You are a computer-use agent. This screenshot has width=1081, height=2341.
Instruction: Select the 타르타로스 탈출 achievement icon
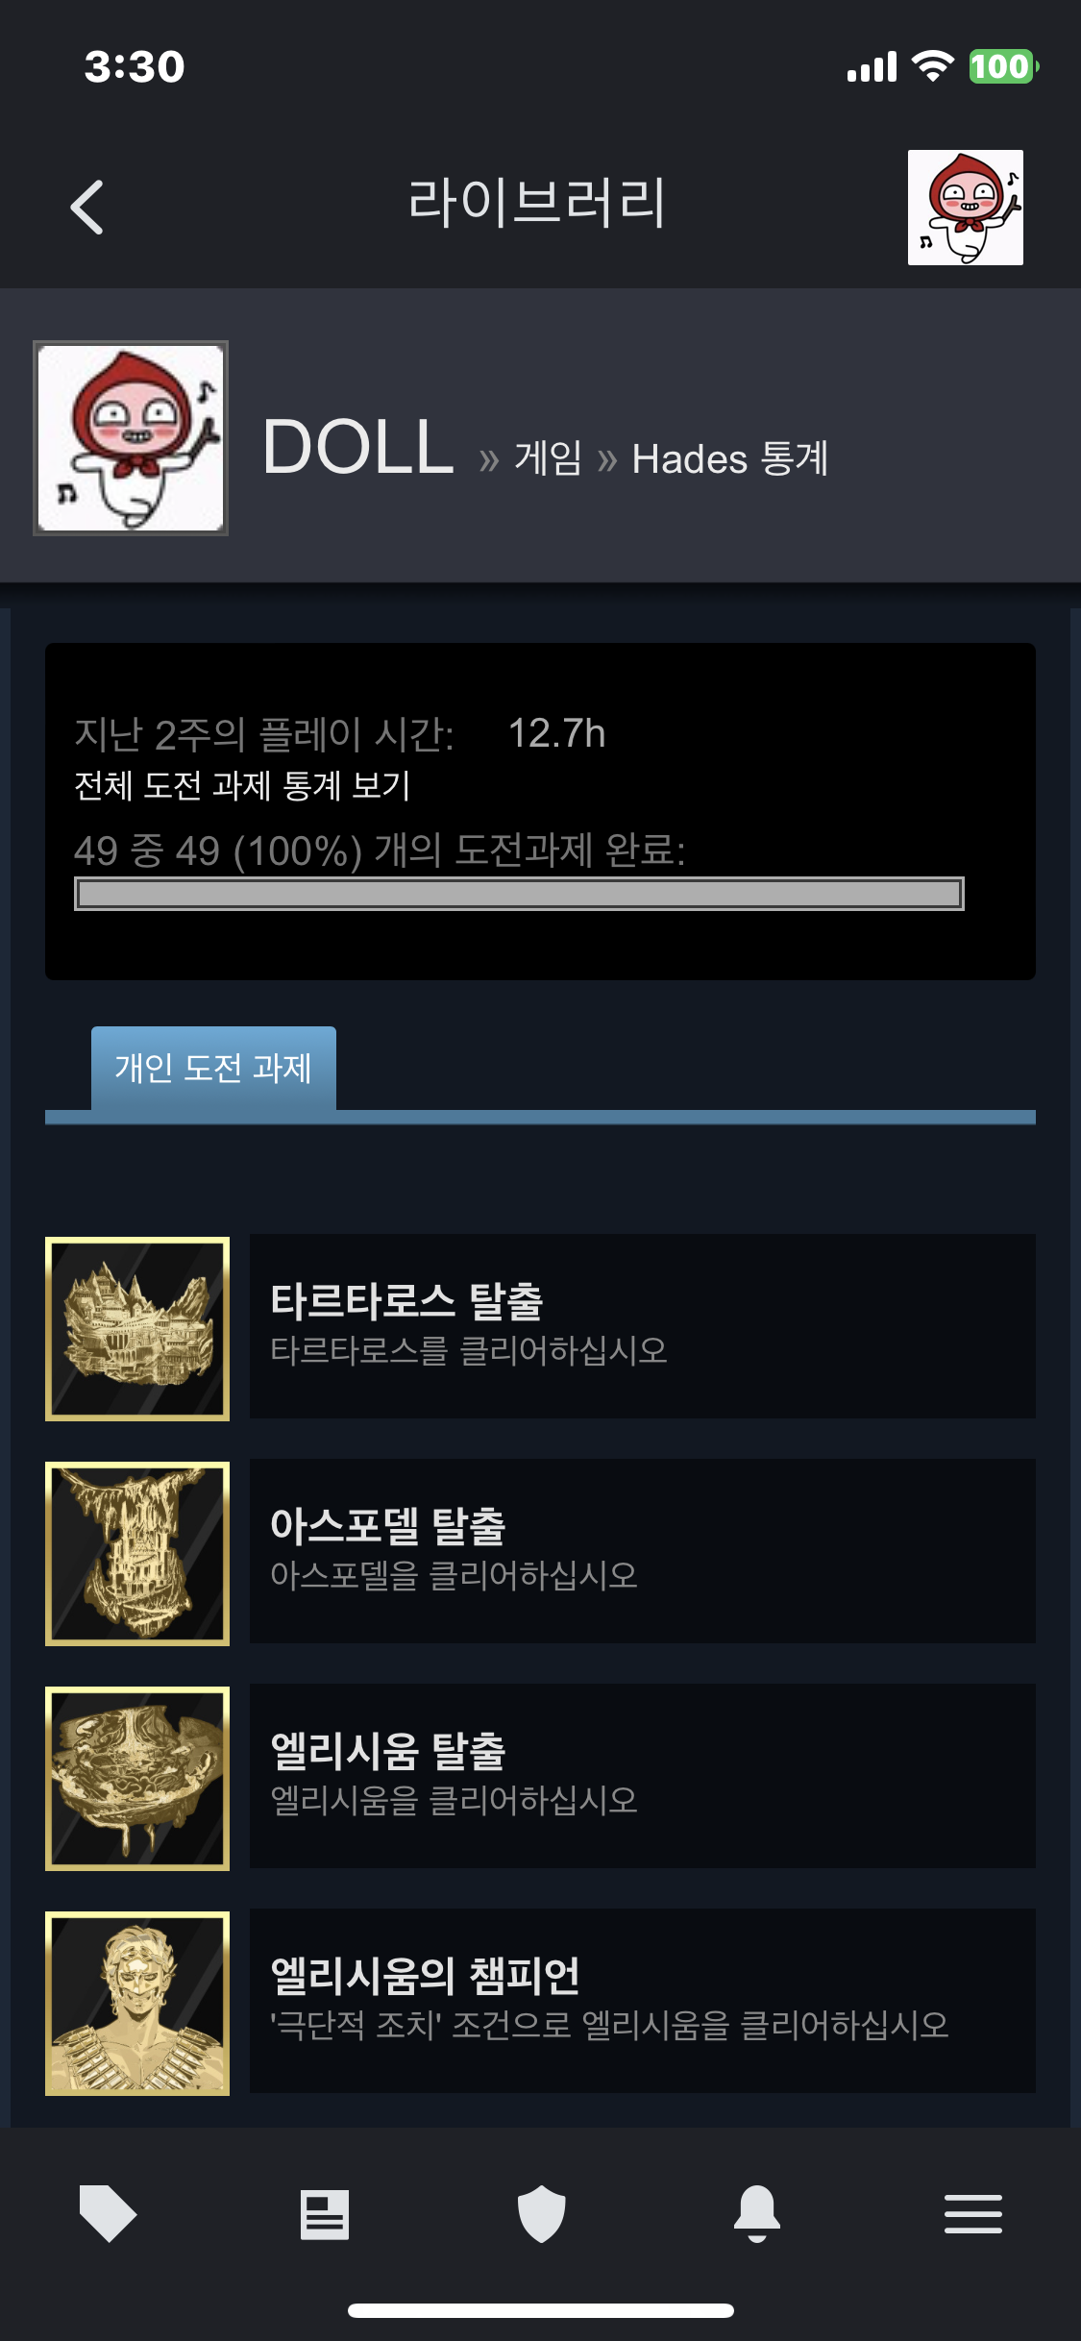click(137, 1328)
